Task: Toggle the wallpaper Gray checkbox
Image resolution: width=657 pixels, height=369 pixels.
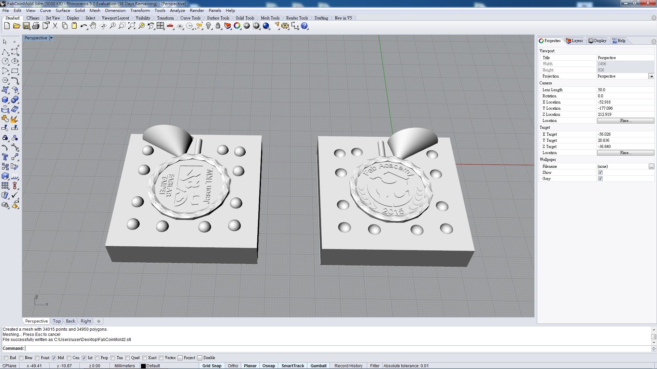Action: [x=600, y=179]
